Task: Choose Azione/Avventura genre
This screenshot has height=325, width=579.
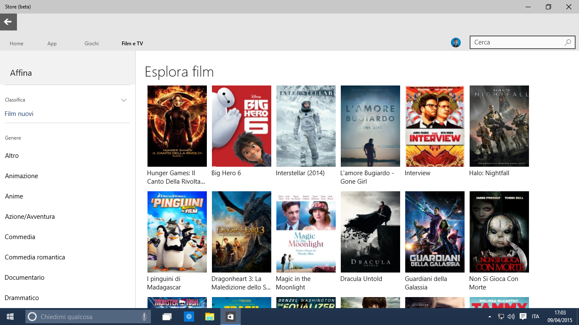Action: [x=30, y=217]
